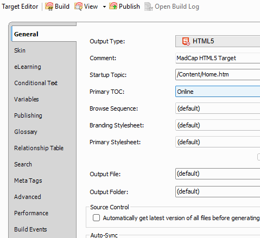Open the Variables tab
The width and height of the screenshot is (260, 238).
tap(27, 99)
